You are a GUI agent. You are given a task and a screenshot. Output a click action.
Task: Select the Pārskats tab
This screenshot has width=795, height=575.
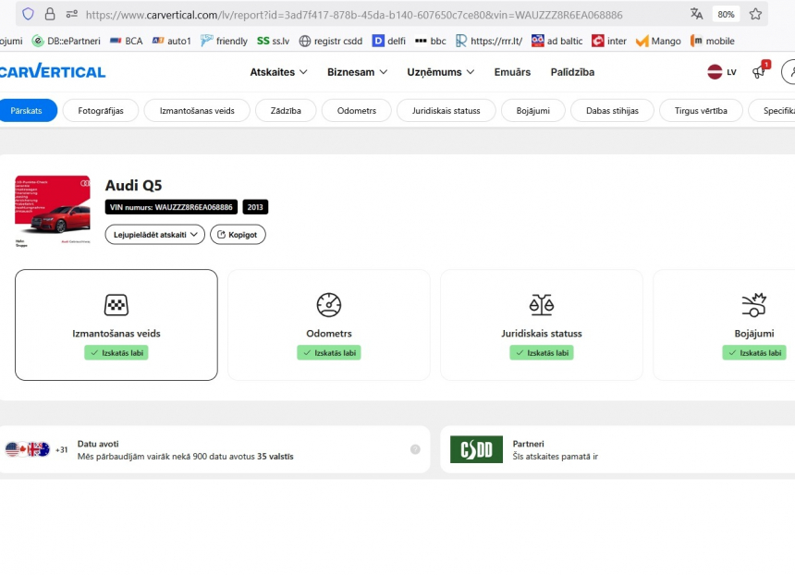tap(27, 111)
